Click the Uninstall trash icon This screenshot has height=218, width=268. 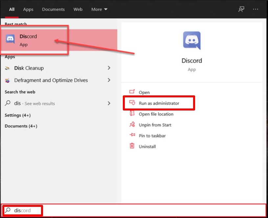[132, 146]
